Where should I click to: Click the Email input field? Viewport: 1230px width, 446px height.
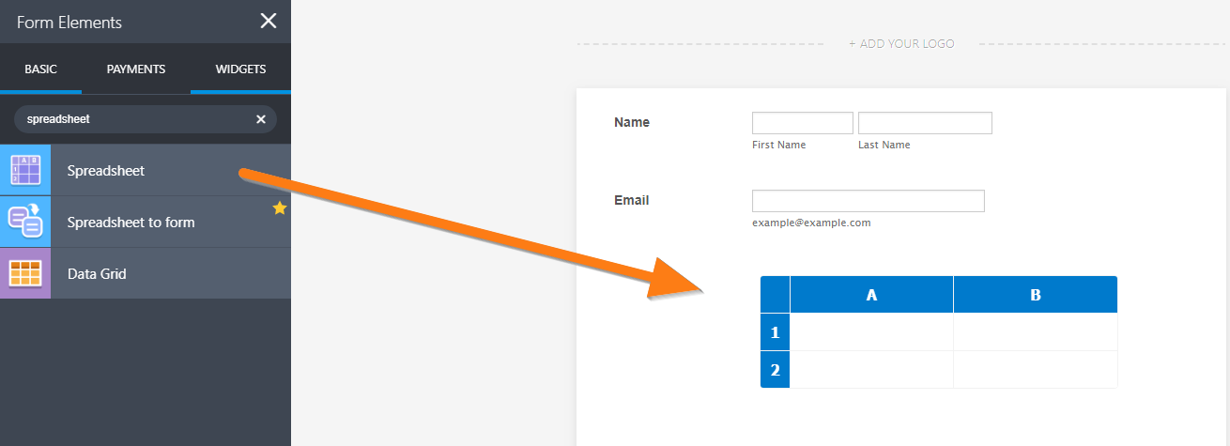click(x=868, y=201)
